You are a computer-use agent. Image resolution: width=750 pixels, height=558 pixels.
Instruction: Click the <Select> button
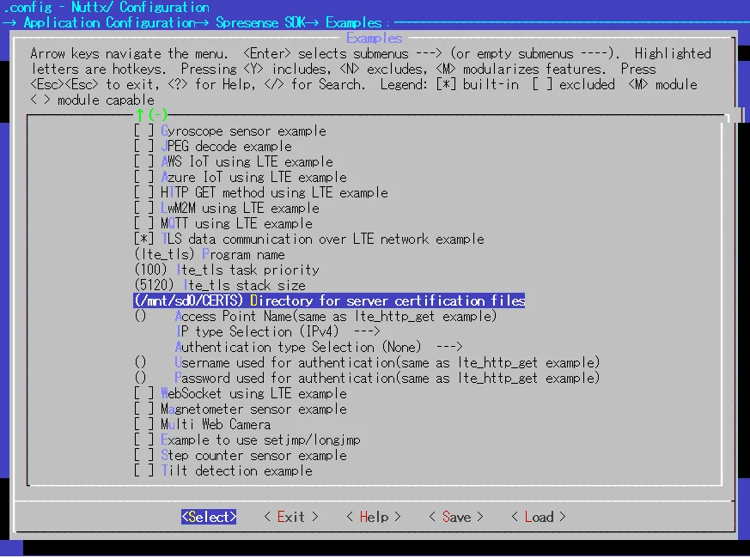click(x=209, y=517)
